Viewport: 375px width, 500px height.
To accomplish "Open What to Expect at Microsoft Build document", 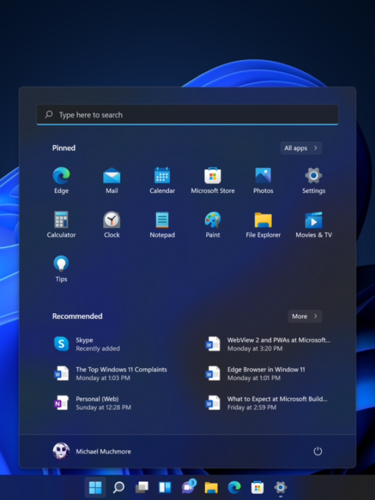I will tap(266, 403).
